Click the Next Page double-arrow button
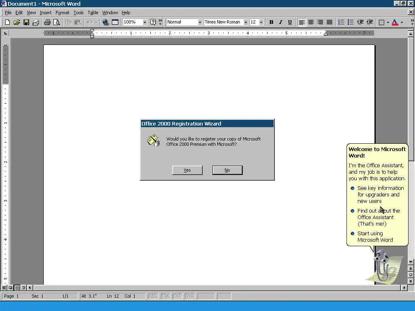Image resolution: width=415 pixels, height=311 pixels. click(x=411, y=281)
